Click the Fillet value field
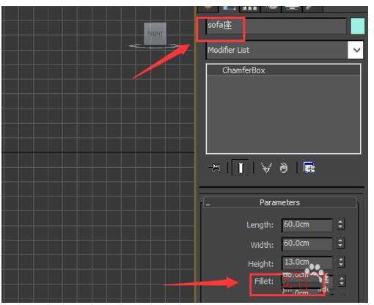 [307, 282]
